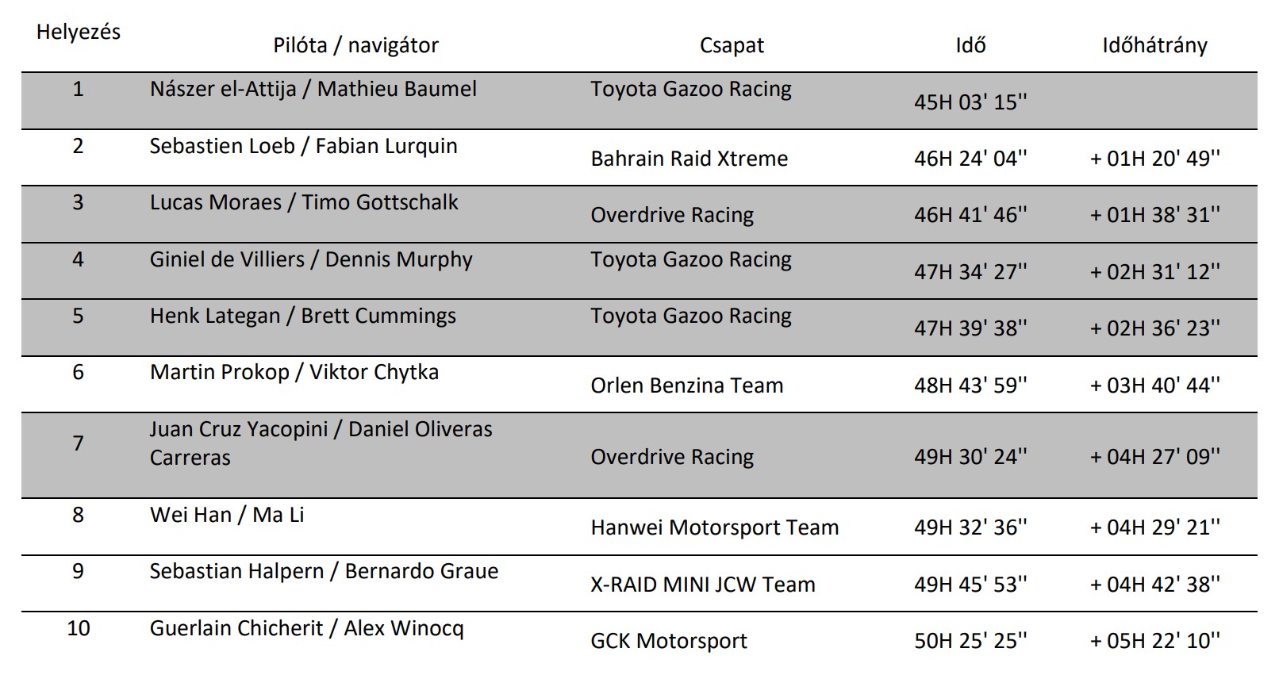Click the Időhátrány column header
Viewport: 1279px width, 675px height.
click(1154, 45)
